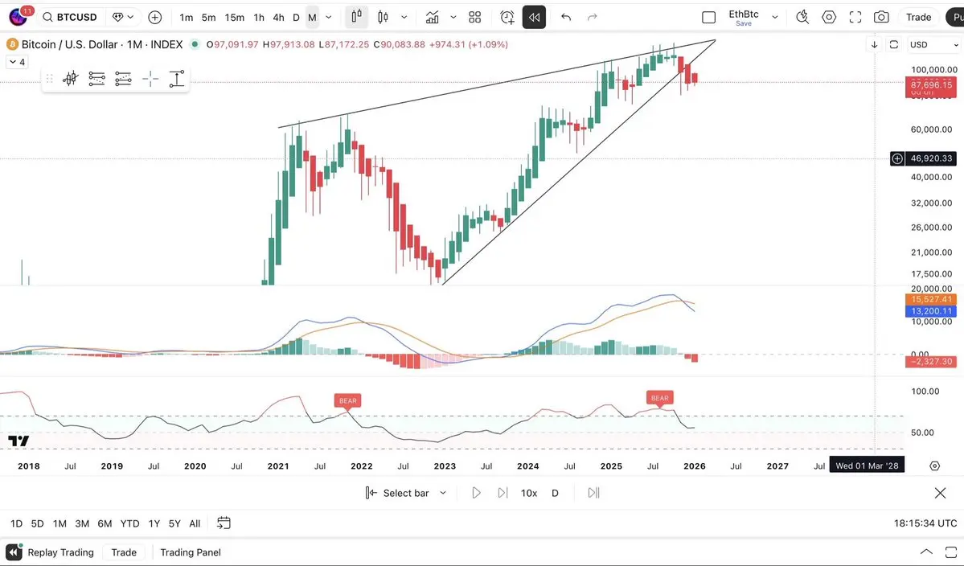
Task: Enter fullscreen mode
Action: point(855,17)
